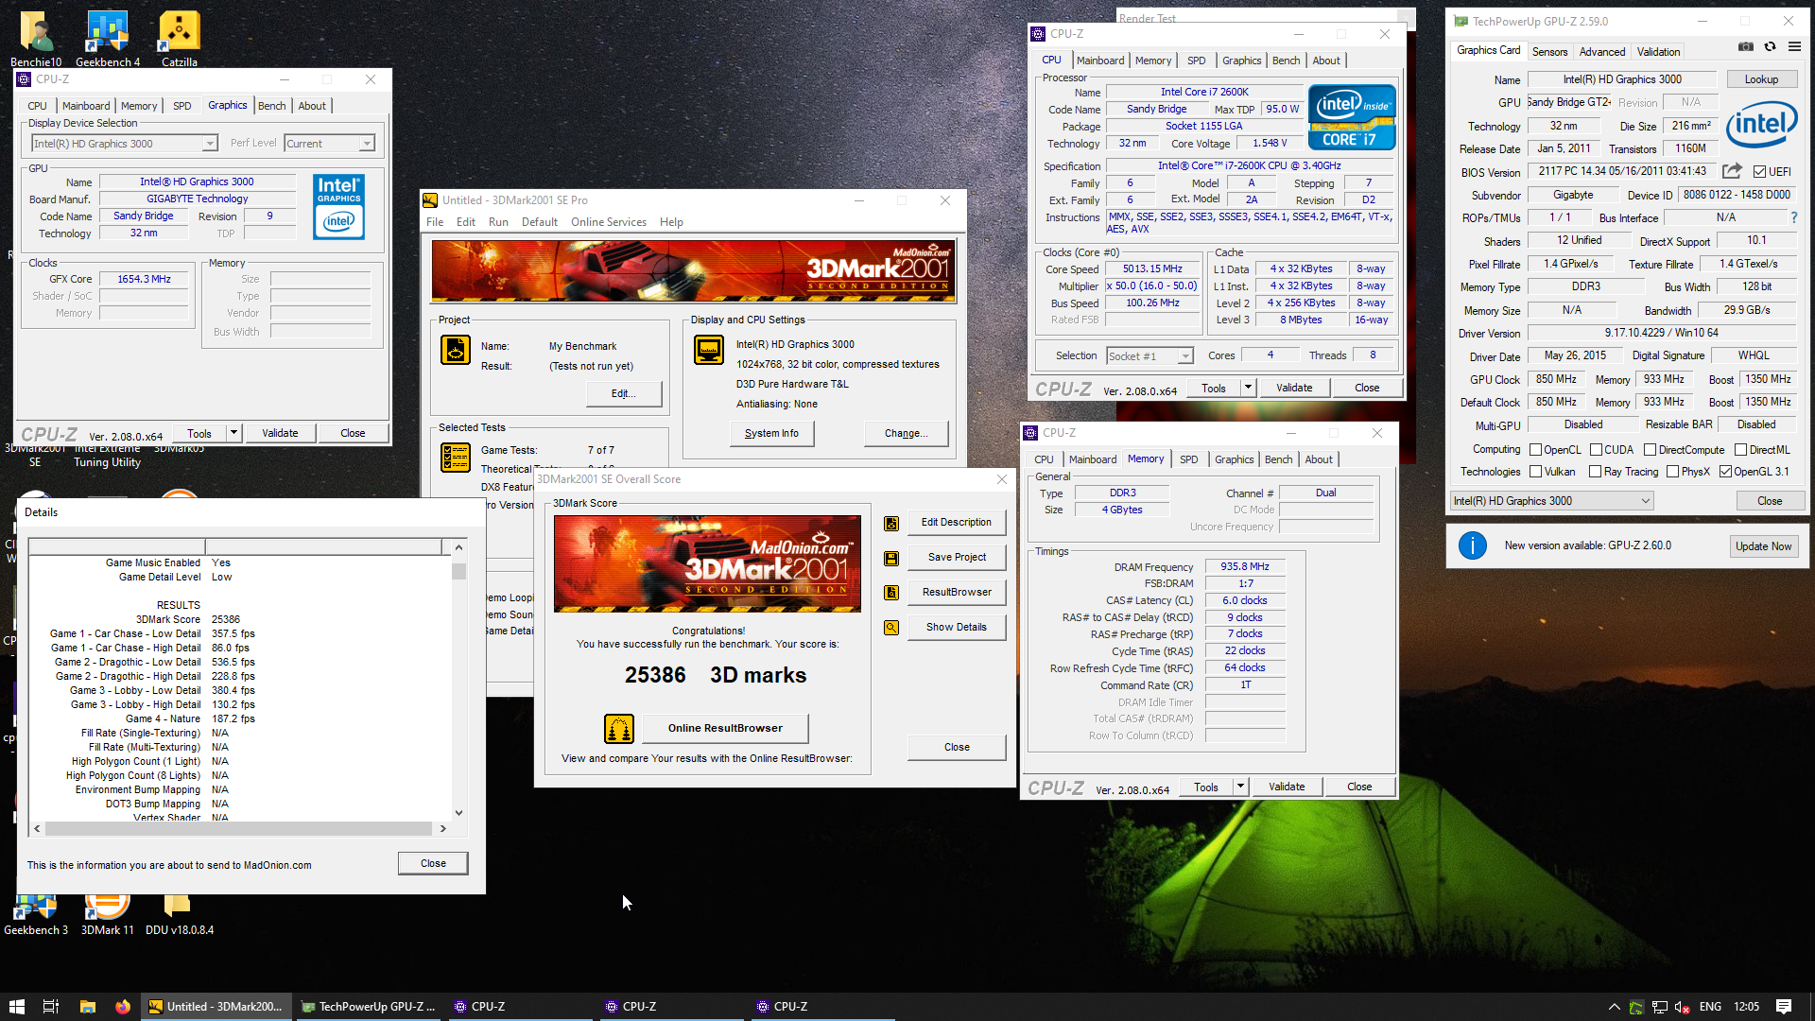
Task: Show hidden system tray icons chevron
Action: coord(1614,1007)
